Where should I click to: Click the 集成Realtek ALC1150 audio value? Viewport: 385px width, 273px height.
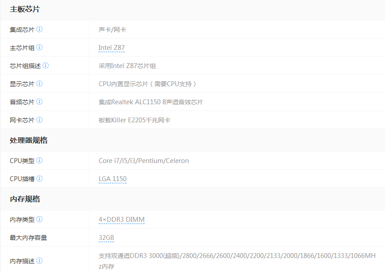point(151,102)
